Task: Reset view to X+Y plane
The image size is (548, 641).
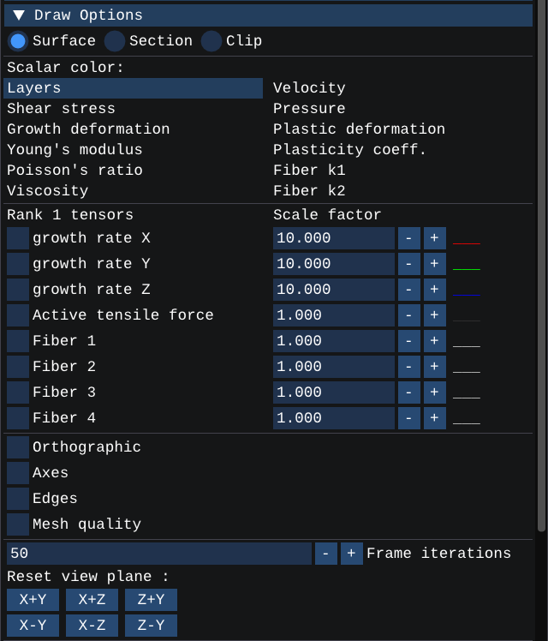Action: coord(33,600)
